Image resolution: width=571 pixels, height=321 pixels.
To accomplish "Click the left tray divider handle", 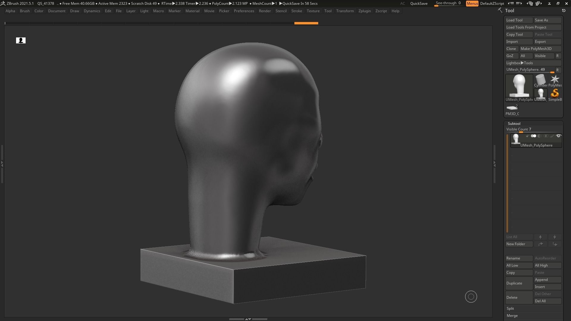I will (x=2, y=164).
